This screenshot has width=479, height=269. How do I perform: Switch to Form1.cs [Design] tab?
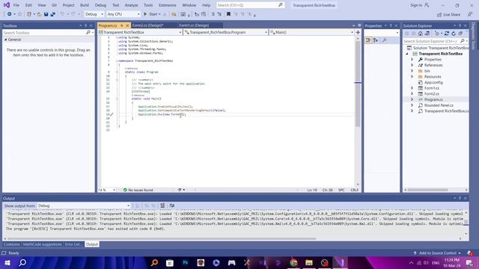click(194, 25)
